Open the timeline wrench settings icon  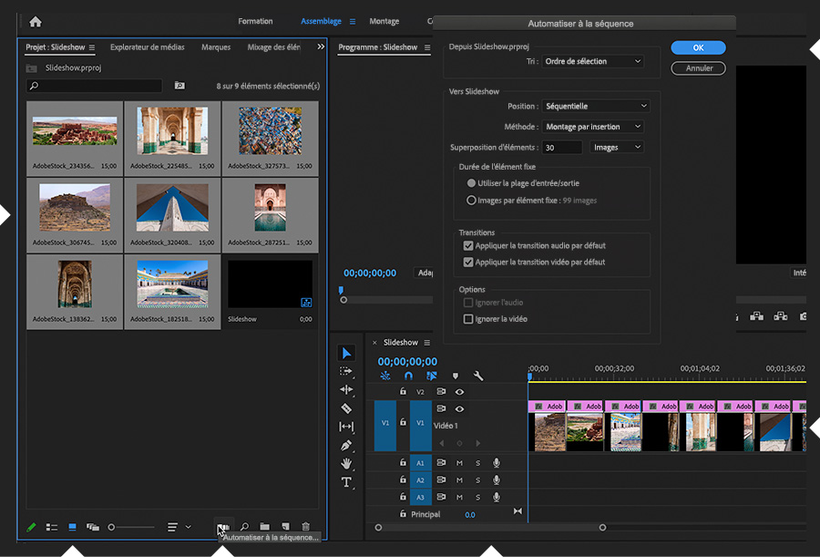[x=478, y=376]
